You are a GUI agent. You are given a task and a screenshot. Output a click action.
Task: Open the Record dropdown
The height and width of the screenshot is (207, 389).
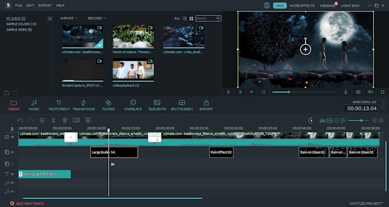click(x=96, y=18)
